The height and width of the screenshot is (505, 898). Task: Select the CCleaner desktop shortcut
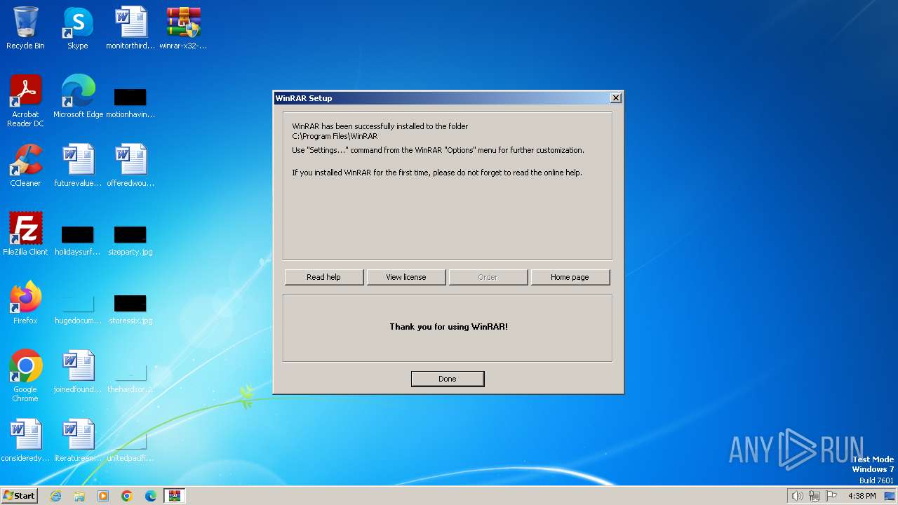tap(25, 166)
